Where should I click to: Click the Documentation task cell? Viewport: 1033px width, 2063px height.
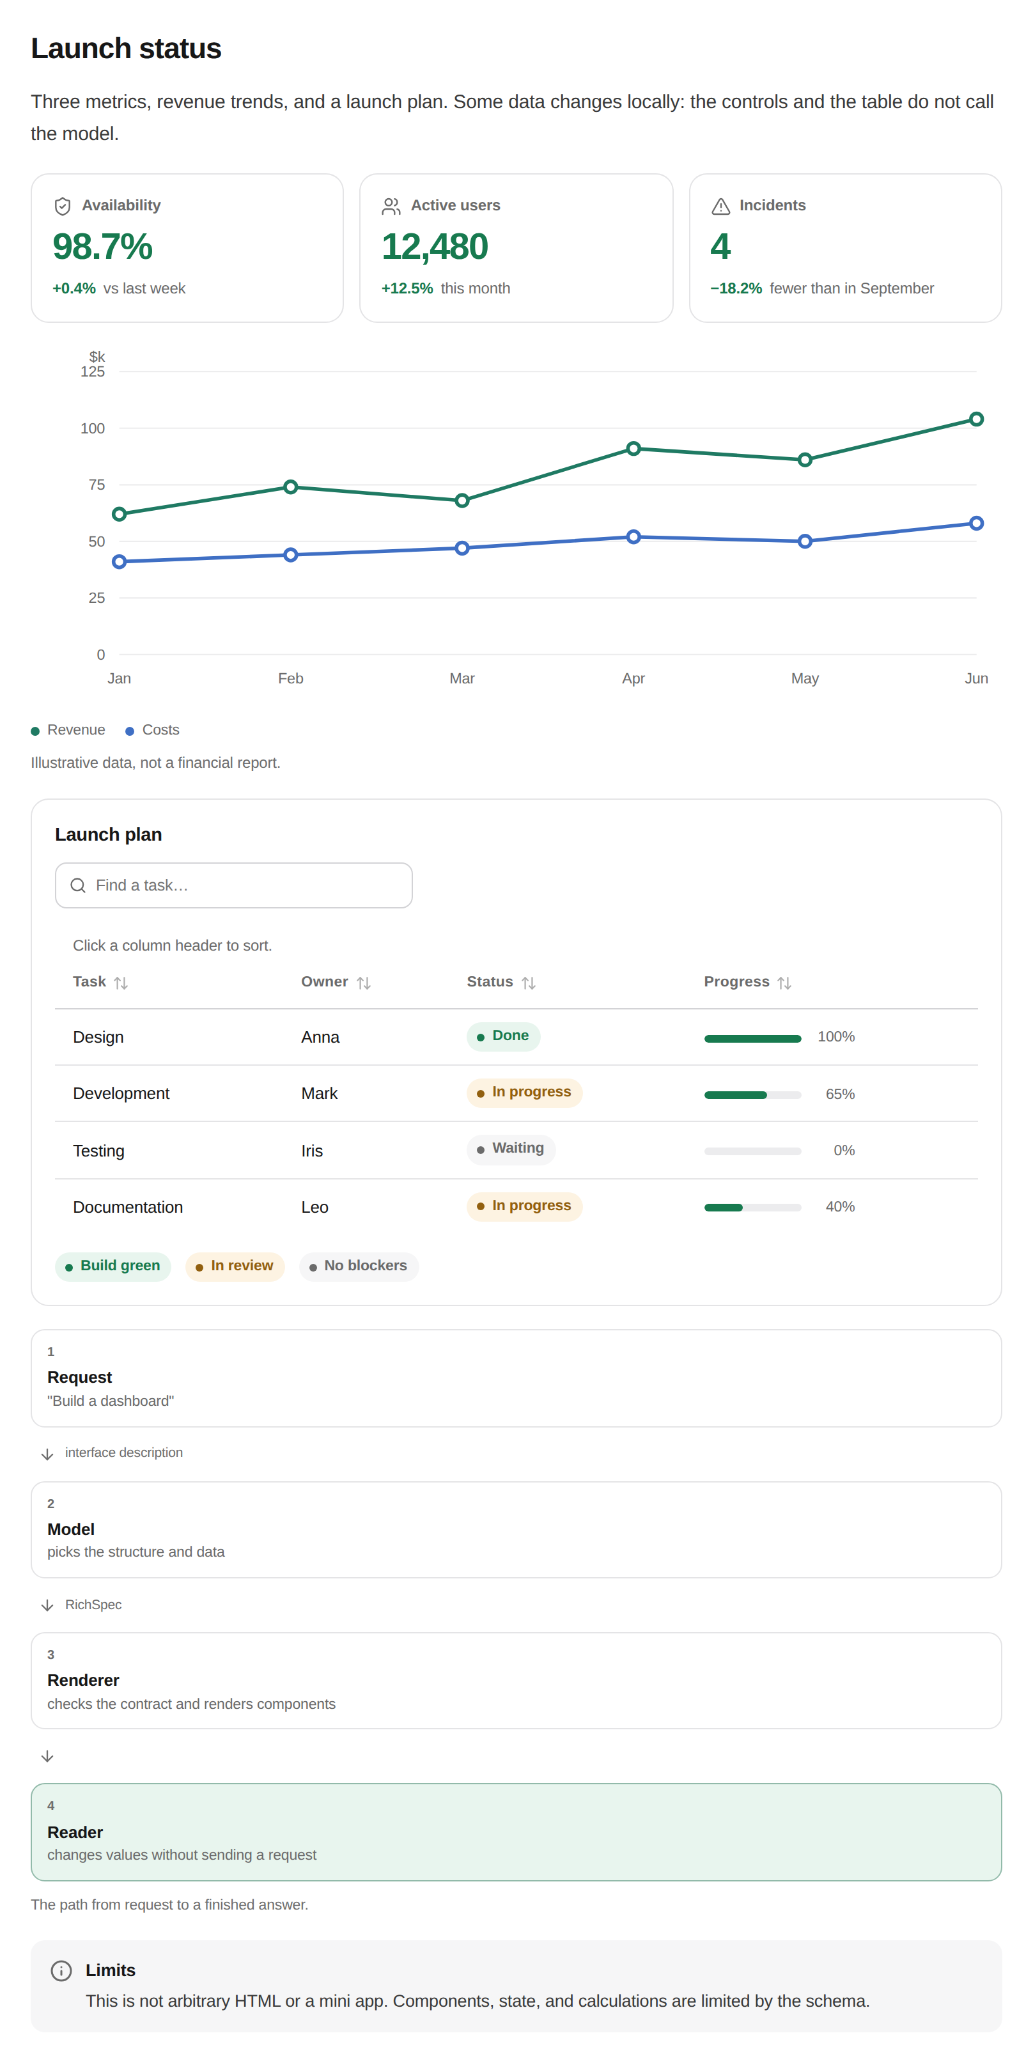[x=128, y=1207]
